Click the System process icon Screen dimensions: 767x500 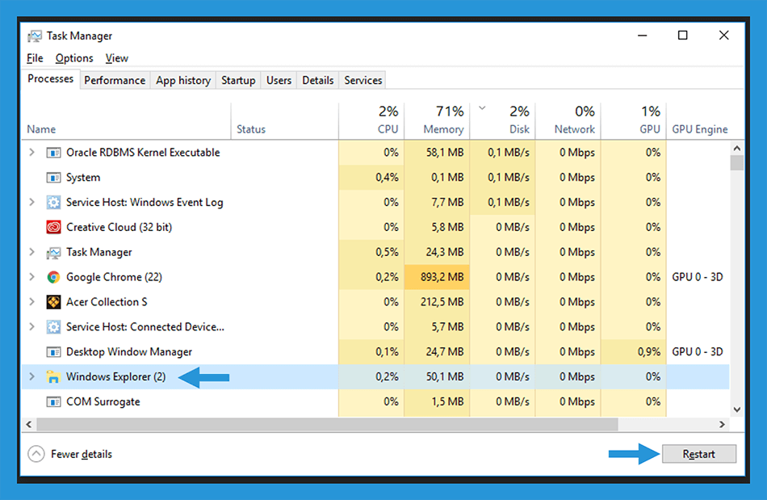click(53, 178)
